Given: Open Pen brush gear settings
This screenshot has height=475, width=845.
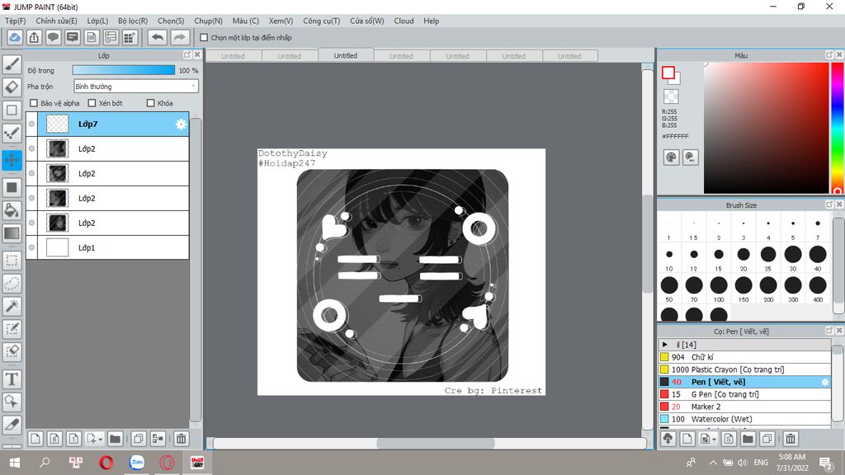Looking at the screenshot, I should pyautogui.click(x=825, y=382).
